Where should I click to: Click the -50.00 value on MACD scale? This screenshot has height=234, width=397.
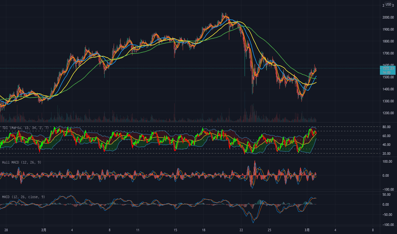[387, 214]
